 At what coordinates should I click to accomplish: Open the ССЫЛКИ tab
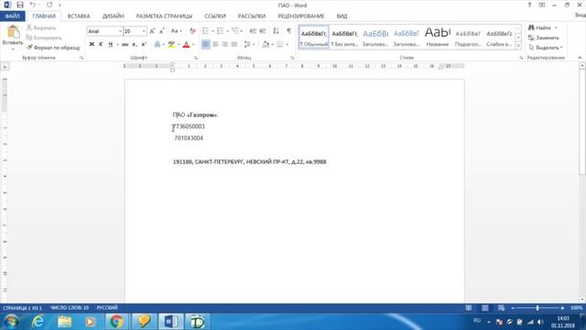[215, 16]
